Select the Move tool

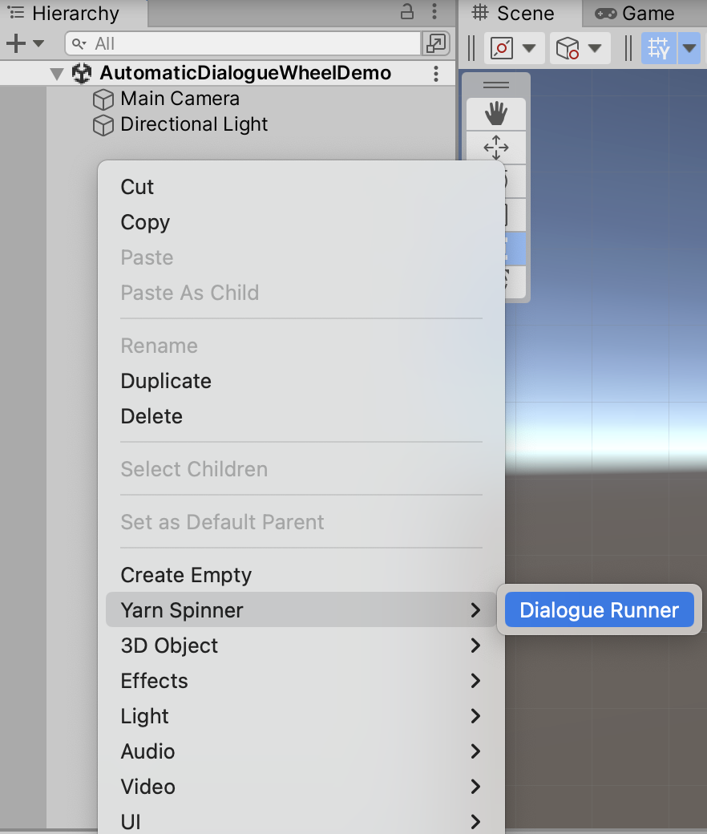click(496, 148)
